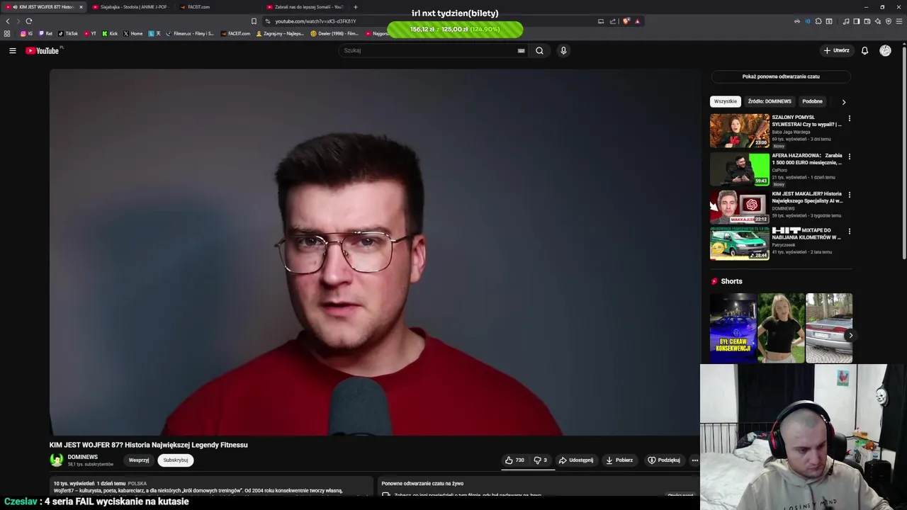Like the video with thumbs-up
Image resolution: width=907 pixels, height=510 pixels.
click(x=514, y=460)
